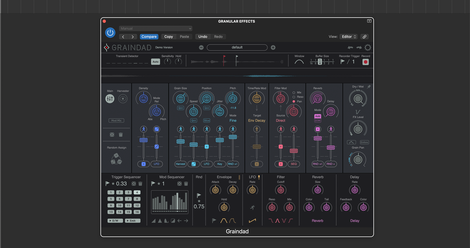Viewport: 470px width, 248px height.
Task: Clear Mod Sequencer trash icon
Action: click(186, 184)
